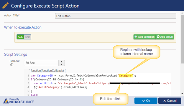Click the Action Title input field
The height and width of the screenshot is (106, 184).
tap(116, 16)
